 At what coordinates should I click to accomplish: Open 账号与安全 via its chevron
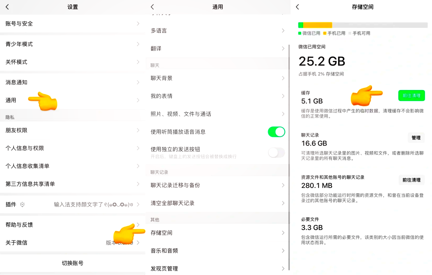(x=138, y=24)
